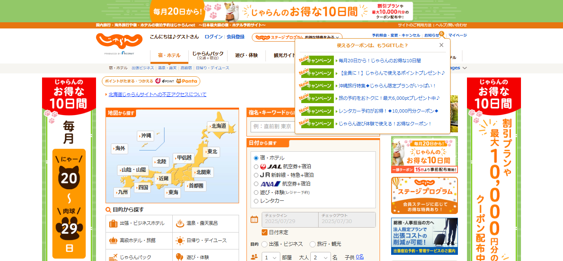Image resolution: width=563 pixels, height=261 pixels.
Task: Select ANA 航空券+宿泊 radio option
Action: pyautogui.click(x=256, y=184)
